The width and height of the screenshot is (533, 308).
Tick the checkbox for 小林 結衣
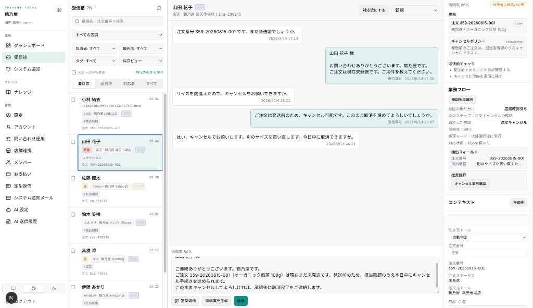pyautogui.click(x=73, y=100)
